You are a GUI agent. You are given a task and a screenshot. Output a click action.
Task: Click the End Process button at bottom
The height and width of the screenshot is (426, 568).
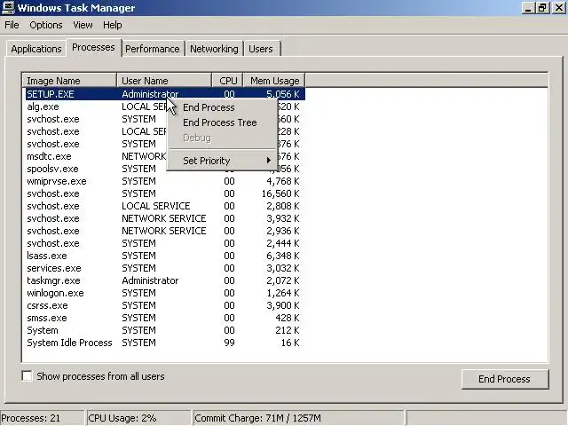pyautogui.click(x=505, y=379)
